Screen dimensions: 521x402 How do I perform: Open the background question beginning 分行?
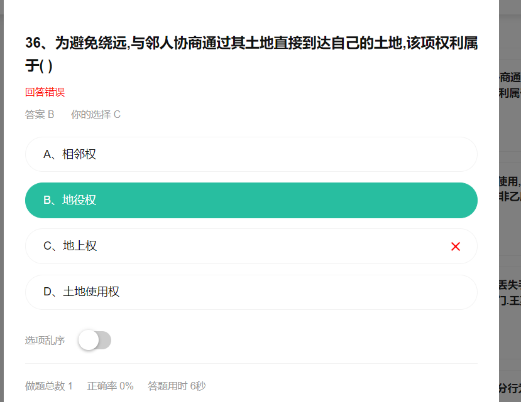click(x=510, y=388)
